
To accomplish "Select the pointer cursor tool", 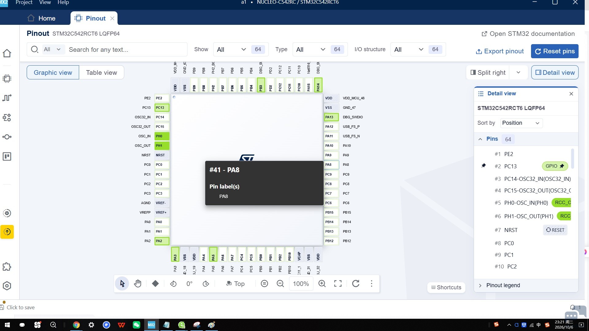I will pyautogui.click(x=122, y=283).
